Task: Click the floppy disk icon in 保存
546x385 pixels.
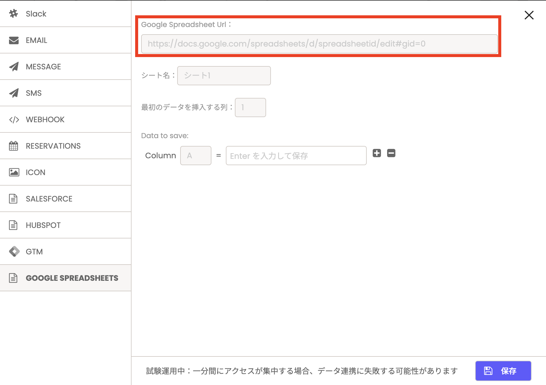Action: 488,371
